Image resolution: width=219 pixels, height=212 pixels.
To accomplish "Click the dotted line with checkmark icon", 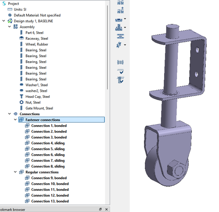I will [120, 71].
